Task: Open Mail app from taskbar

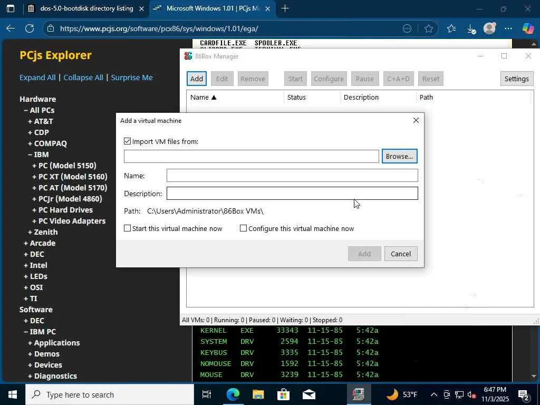Action: pyautogui.click(x=308, y=394)
